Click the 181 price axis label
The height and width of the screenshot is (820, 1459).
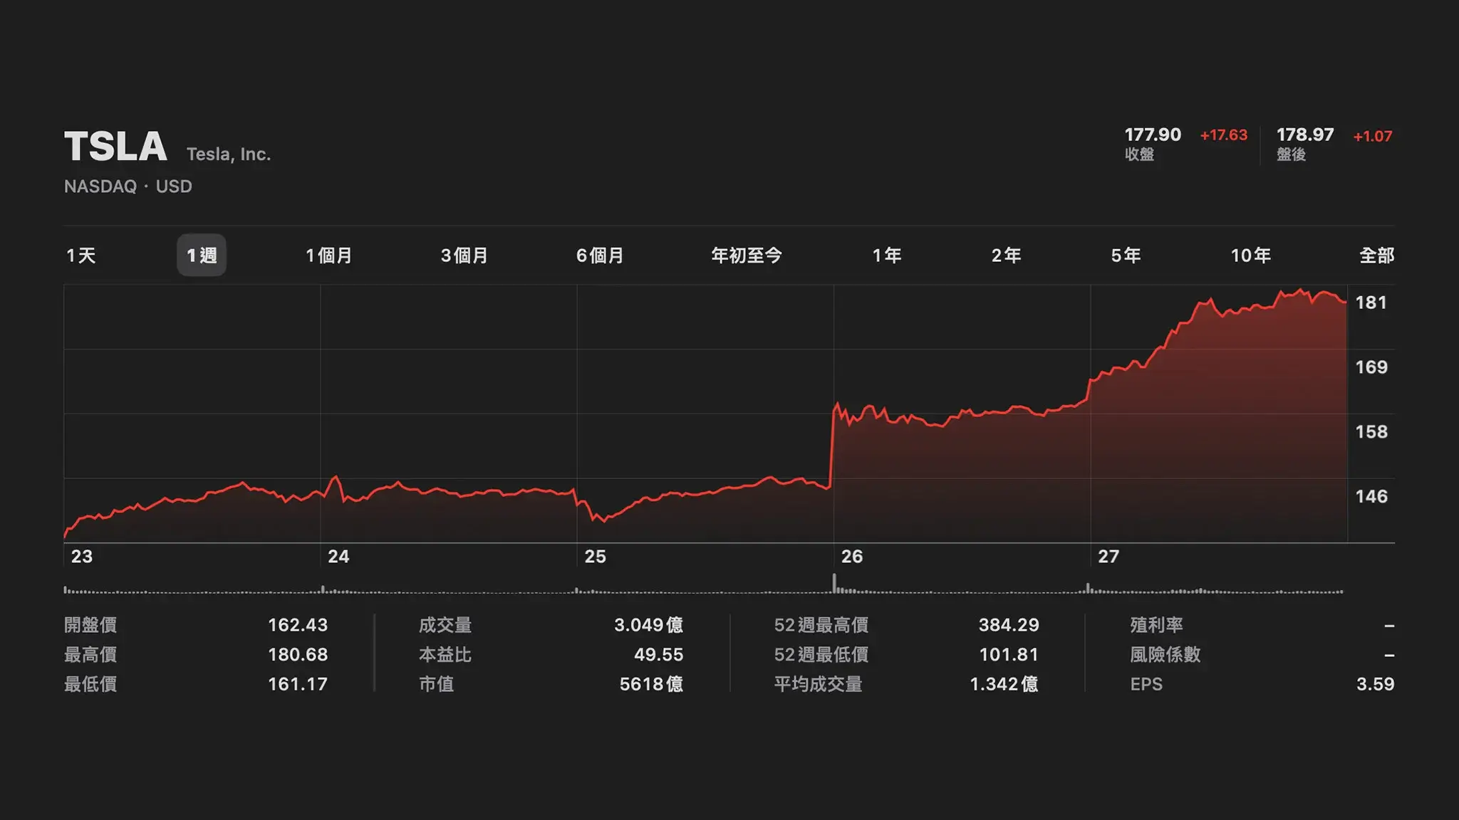pyautogui.click(x=1371, y=303)
